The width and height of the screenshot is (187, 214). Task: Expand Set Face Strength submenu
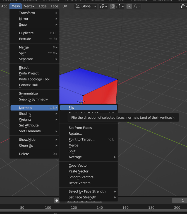[x=88, y=197]
